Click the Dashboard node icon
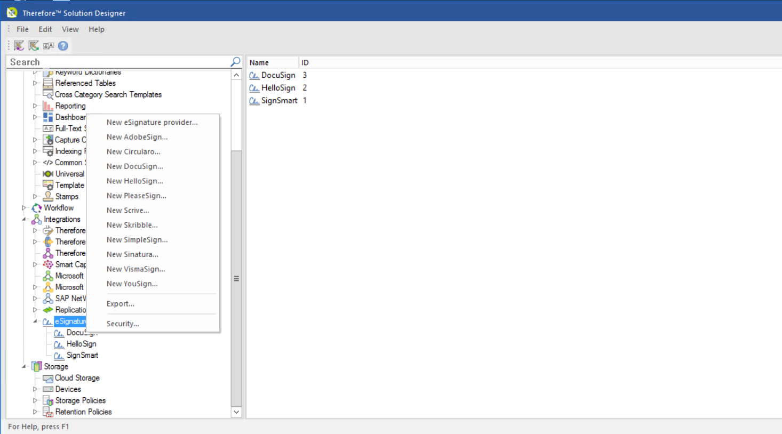Viewport: 782px width, 434px height. click(x=48, y=117)
